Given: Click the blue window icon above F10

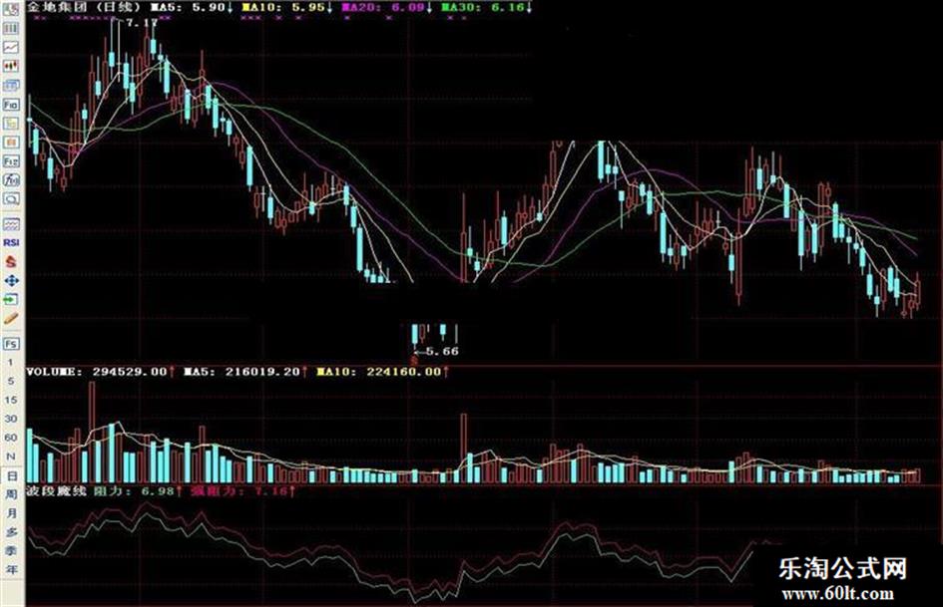Looking at the screenshot, I should pyautogui.click(x=11, y=86).
